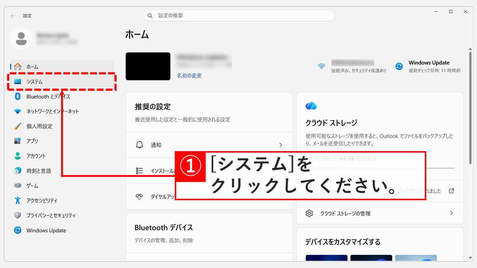Viewport: 477px width, 268px height.
Task: Click the OneDrive cloud icon
Action: pos(311,106)
